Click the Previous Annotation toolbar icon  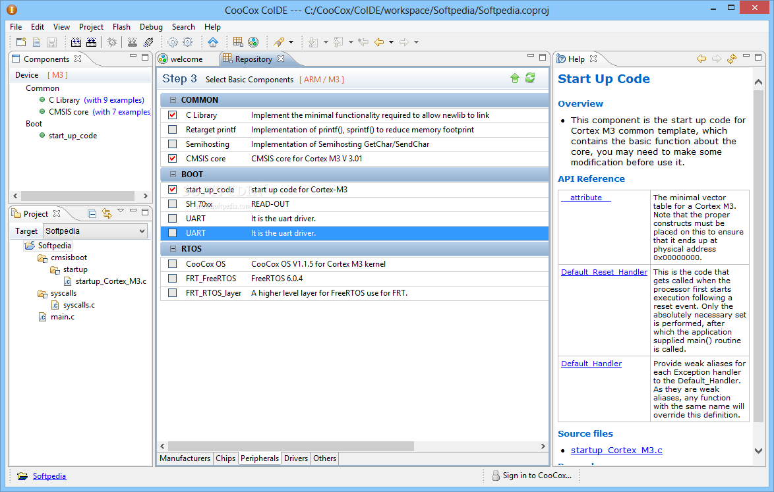(338, 42)
